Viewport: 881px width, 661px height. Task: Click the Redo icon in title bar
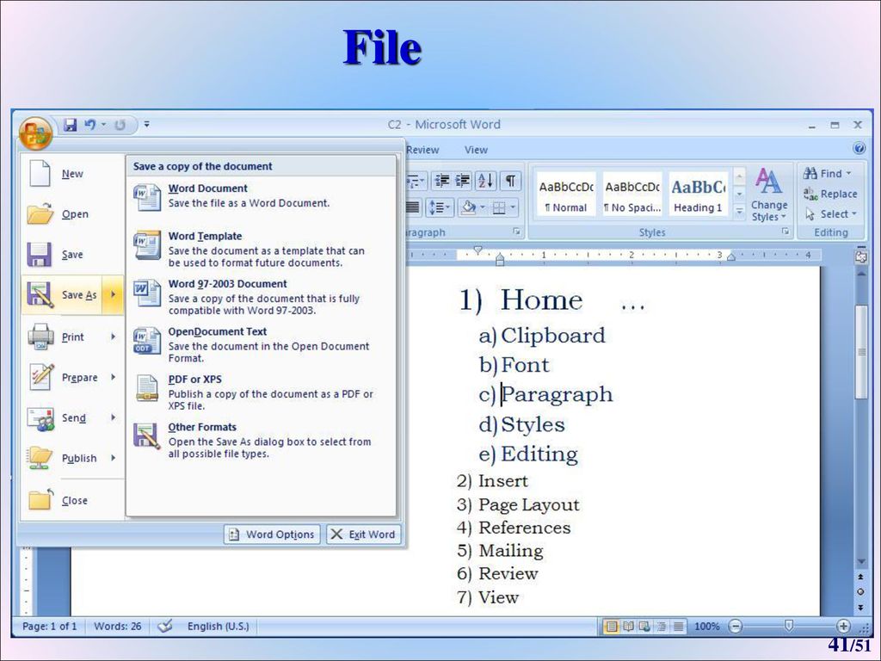point(120,125)
